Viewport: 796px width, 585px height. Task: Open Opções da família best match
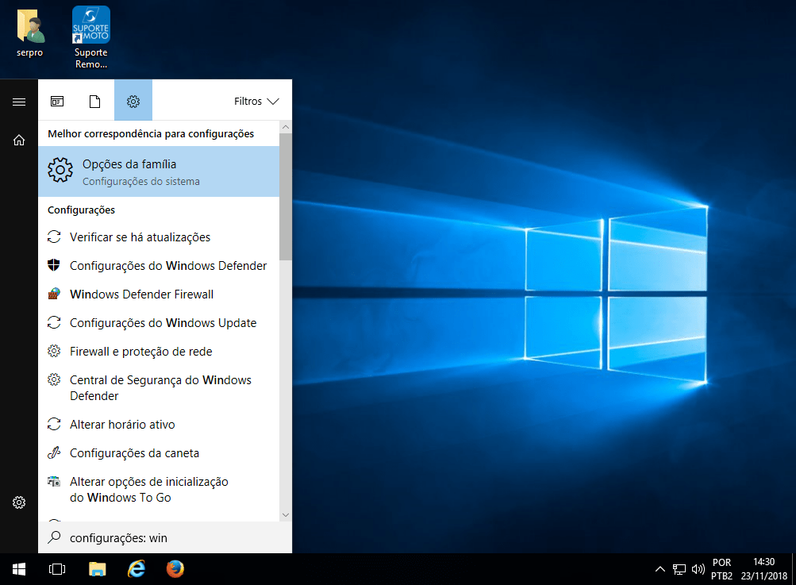click(159, 171)
